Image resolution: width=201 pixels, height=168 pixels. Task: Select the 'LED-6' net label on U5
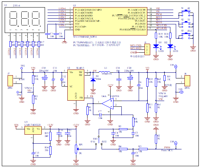point(62,8)
